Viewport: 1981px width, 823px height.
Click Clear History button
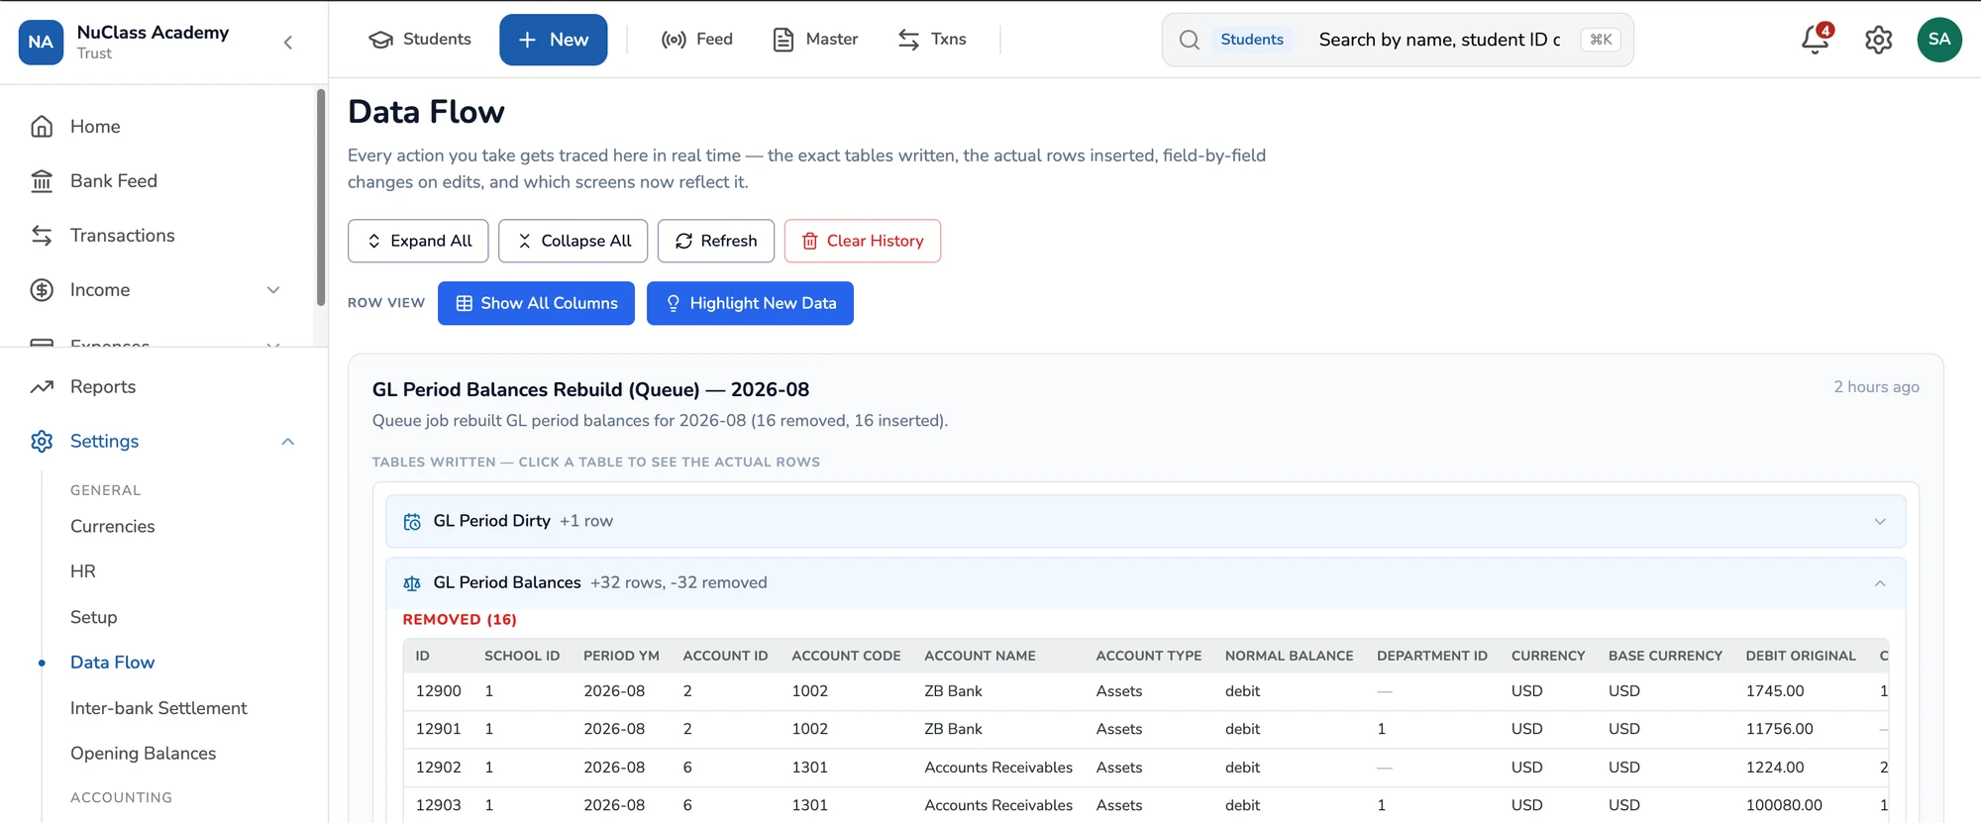click(x=862, y=241)
